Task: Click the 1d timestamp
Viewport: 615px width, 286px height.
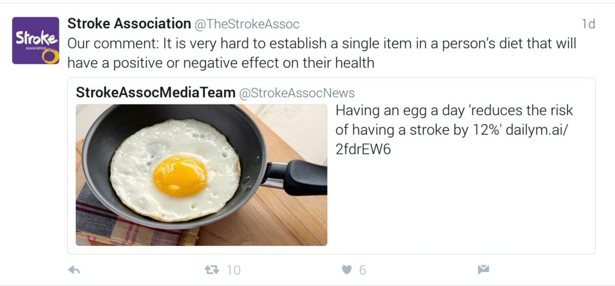Action: pyautogui.click(x=588, y=25)
